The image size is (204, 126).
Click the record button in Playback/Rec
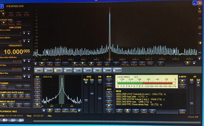coord(20,120)
